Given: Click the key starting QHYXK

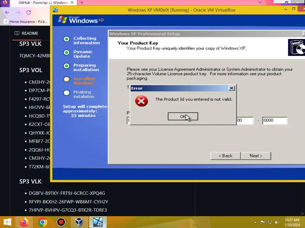Looking at the screenshot, I should tap(40, 133).
